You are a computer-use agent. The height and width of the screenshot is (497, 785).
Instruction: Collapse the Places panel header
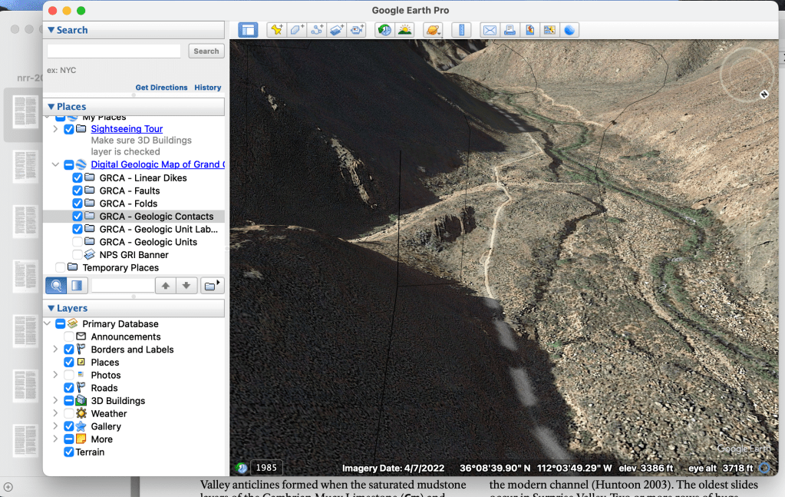pyautogui.click(x=51, y=107)
